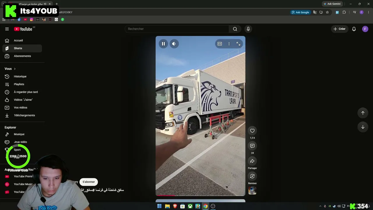Open Téléchargements
The image size is (373, 210).
(22, 116)
